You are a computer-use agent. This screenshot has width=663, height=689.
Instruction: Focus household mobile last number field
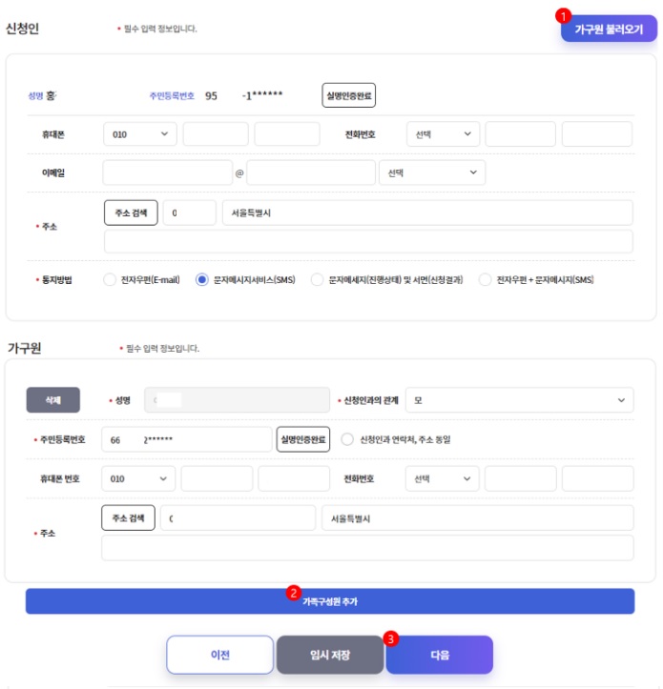click(294, 478)
